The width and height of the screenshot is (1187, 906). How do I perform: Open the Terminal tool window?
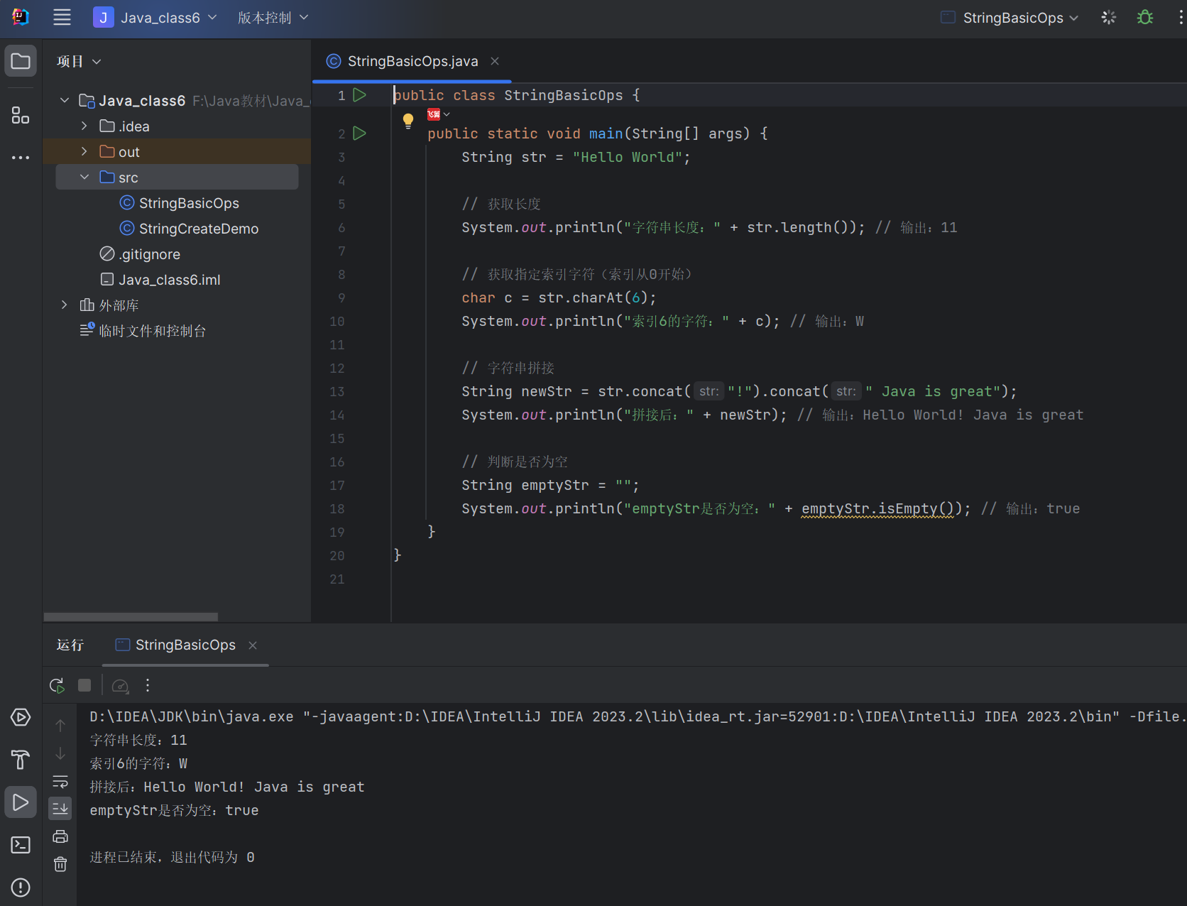[x=21, y=845]
